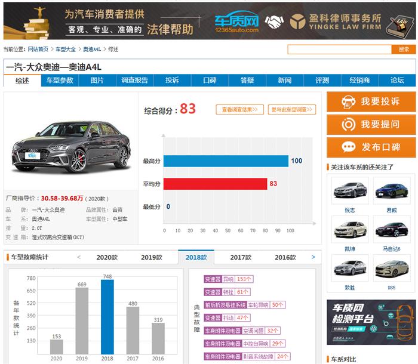Select the 2017款 model year tab

pos(241,257)
